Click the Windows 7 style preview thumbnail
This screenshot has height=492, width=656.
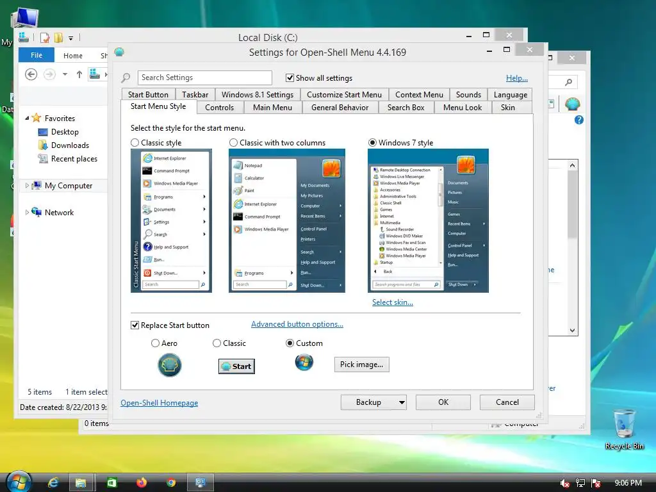pyautogui.click(x=428, y=220)
